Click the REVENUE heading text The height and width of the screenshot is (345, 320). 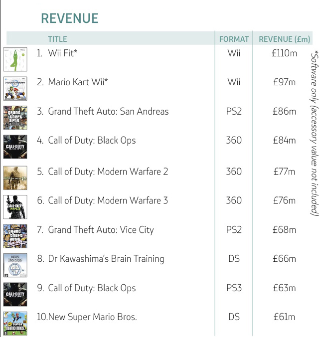tap(69, 18)
